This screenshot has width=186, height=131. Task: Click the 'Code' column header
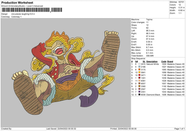coord(164,61)
